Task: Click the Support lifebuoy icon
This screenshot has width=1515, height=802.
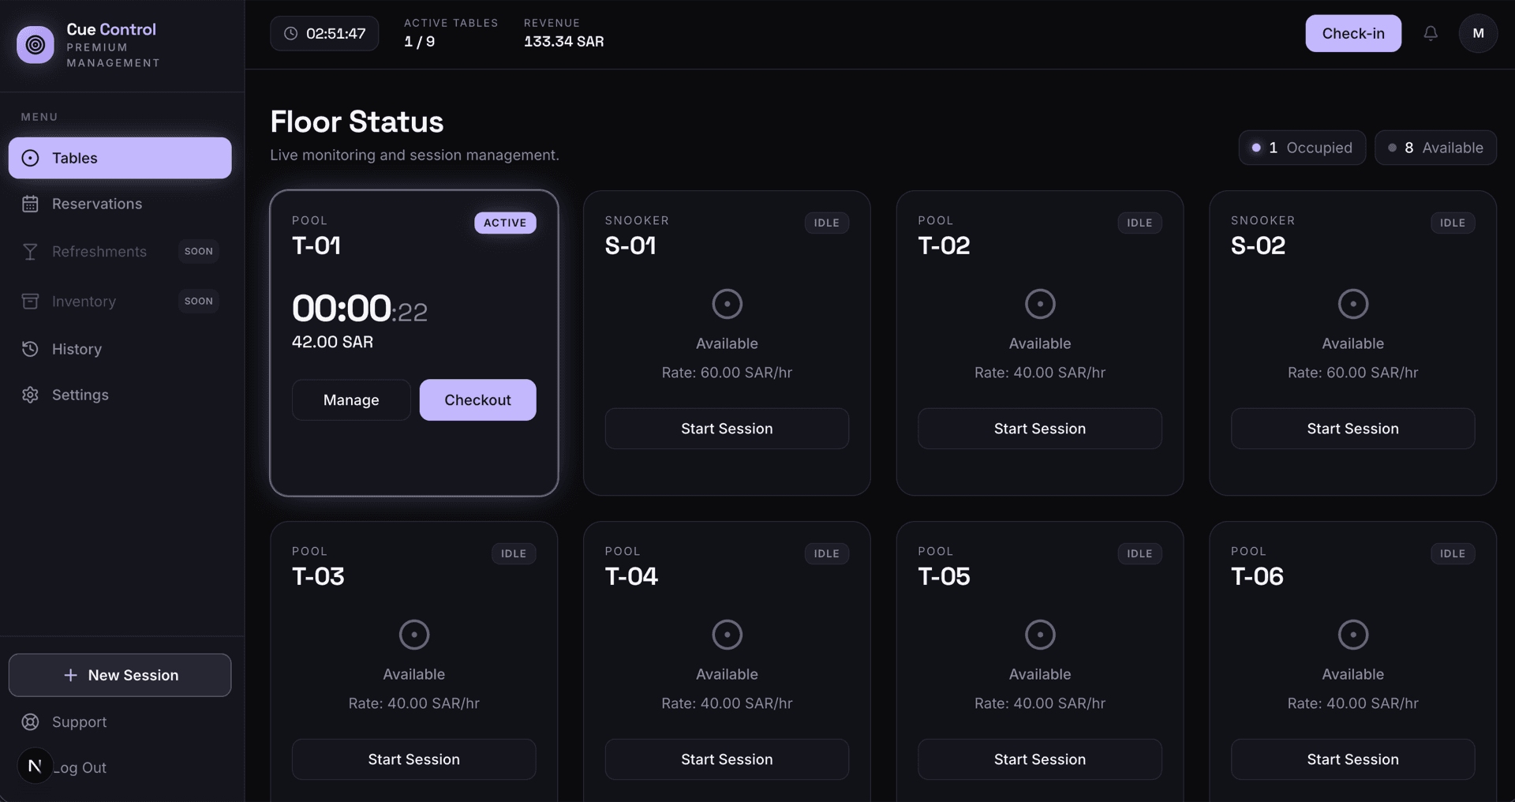Action: coord(30,721)
